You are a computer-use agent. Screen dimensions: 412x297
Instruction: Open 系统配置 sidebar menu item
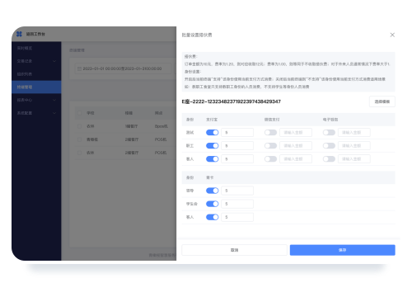click(x=36, y=113)
